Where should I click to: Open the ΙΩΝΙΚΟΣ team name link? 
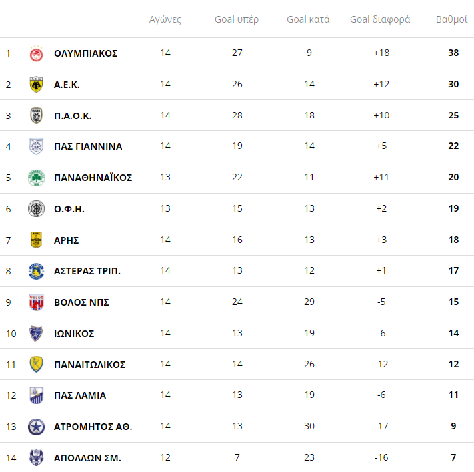tap(74, 334)
